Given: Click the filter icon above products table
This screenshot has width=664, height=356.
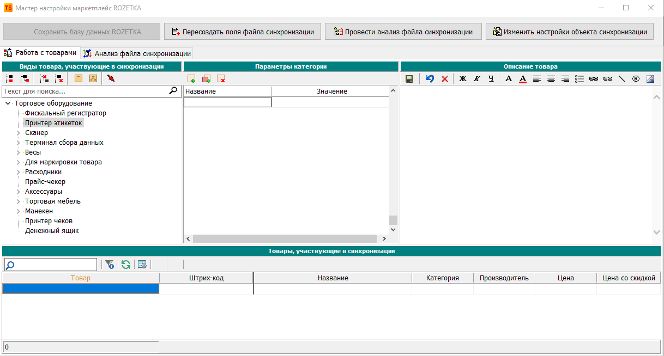Looking at the screenshot, I should pyautogui.click(x=110, y=265).
